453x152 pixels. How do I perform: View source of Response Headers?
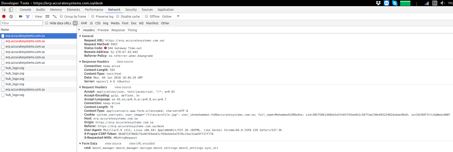pyautogui.click(x=125, y=62)
